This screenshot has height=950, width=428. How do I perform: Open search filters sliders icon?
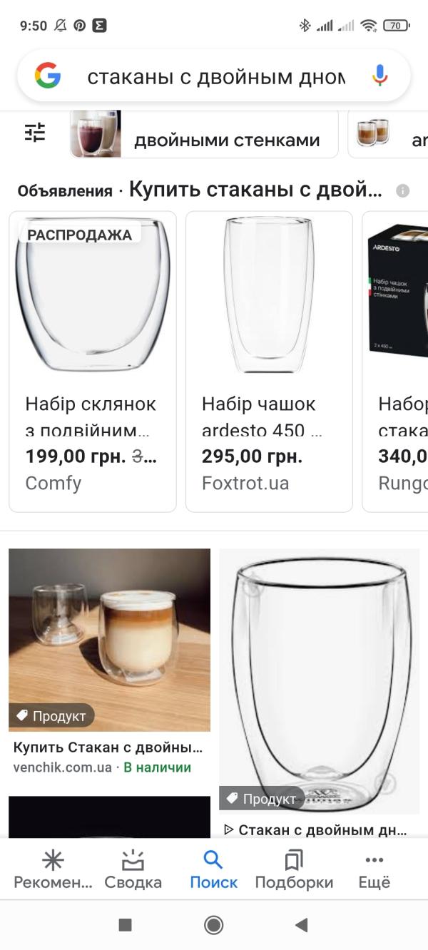[35, 133]
